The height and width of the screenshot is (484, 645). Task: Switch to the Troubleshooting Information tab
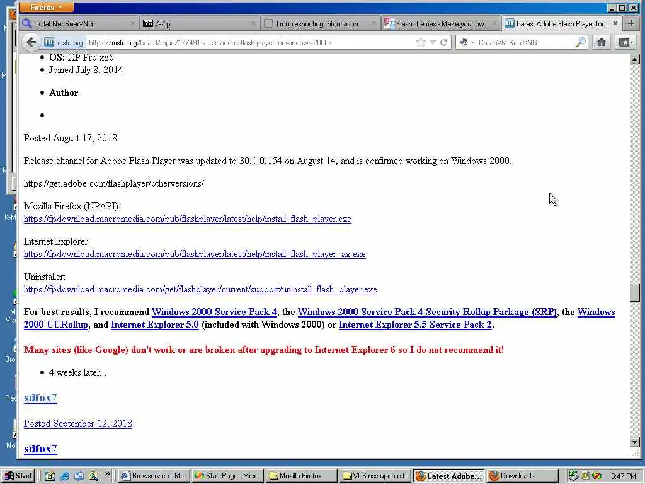coord(319,24)
